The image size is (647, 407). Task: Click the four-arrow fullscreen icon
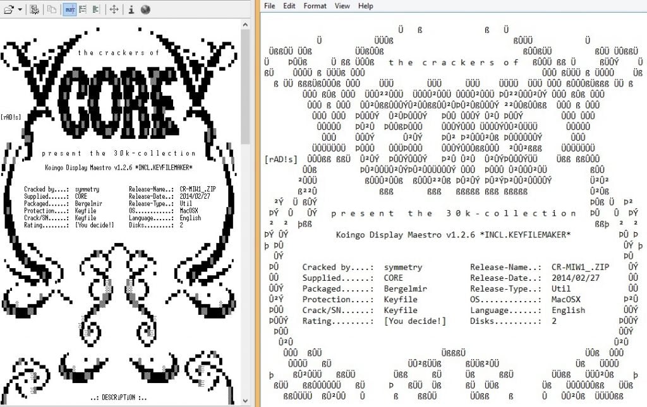(x=114, y=9)
